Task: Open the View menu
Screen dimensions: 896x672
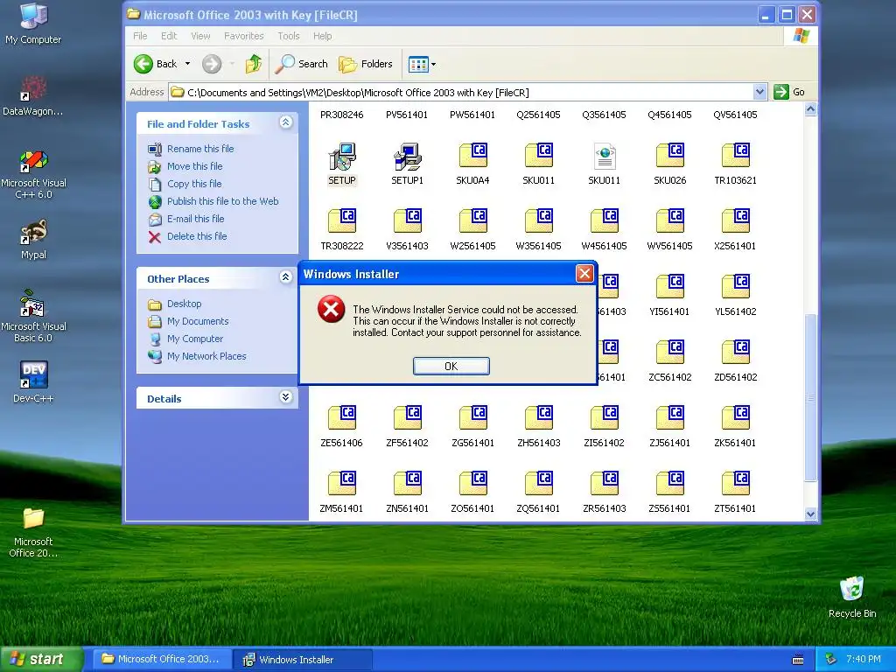Action: [x=200, y=36]
